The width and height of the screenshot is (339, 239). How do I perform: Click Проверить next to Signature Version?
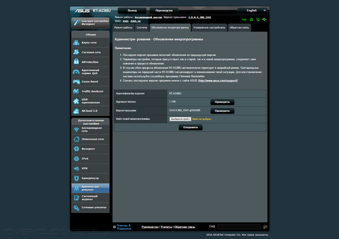tap(222, 102)
